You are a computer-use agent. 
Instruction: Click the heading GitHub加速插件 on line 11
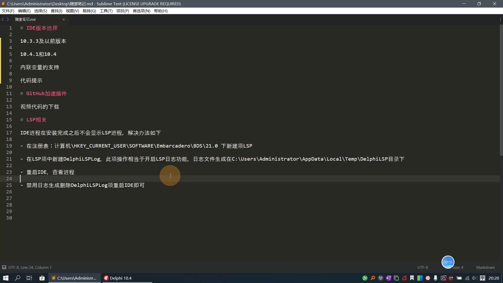[x=47, y=94]
